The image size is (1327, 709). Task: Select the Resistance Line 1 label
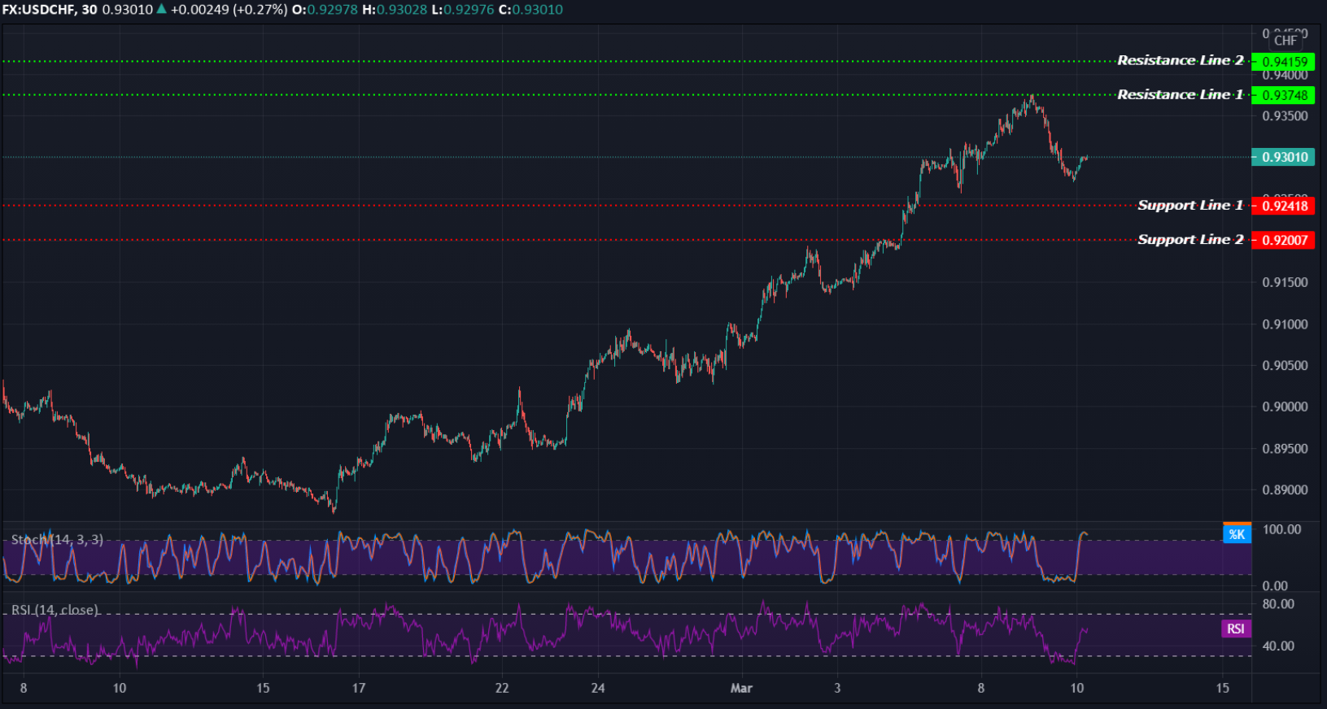click(1181, 94)
